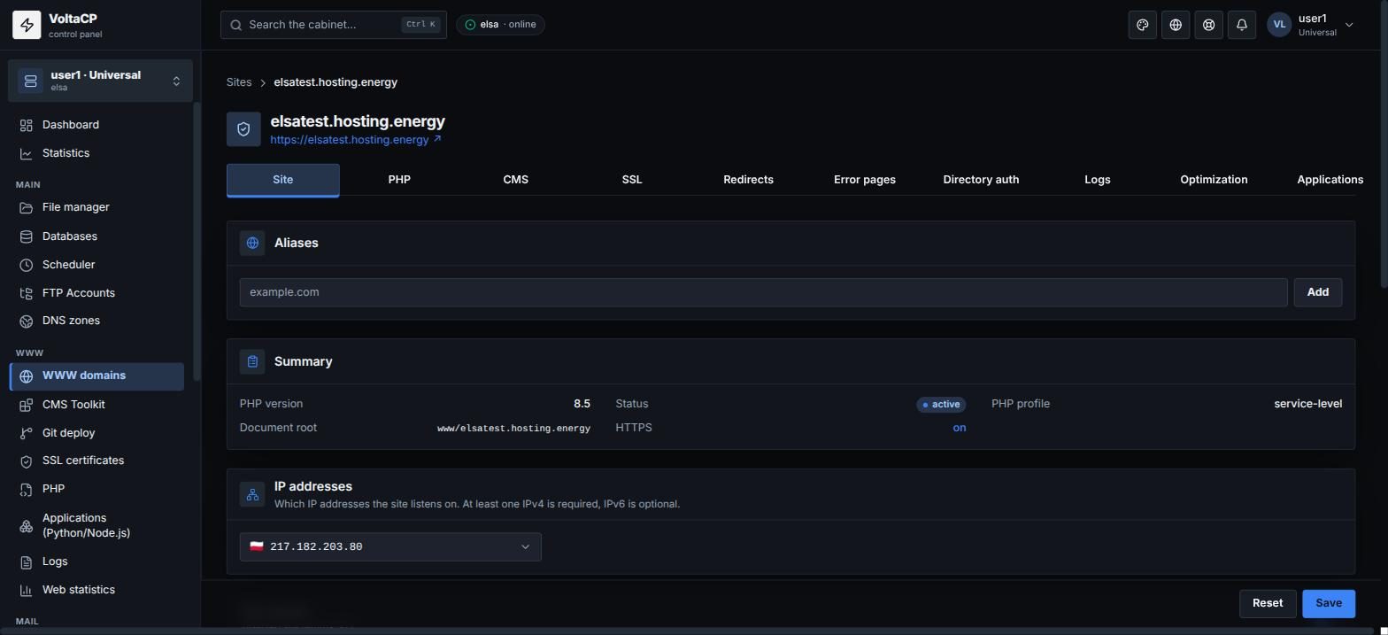Go to Sites in the breadcrumb

[x=239, y=82]
